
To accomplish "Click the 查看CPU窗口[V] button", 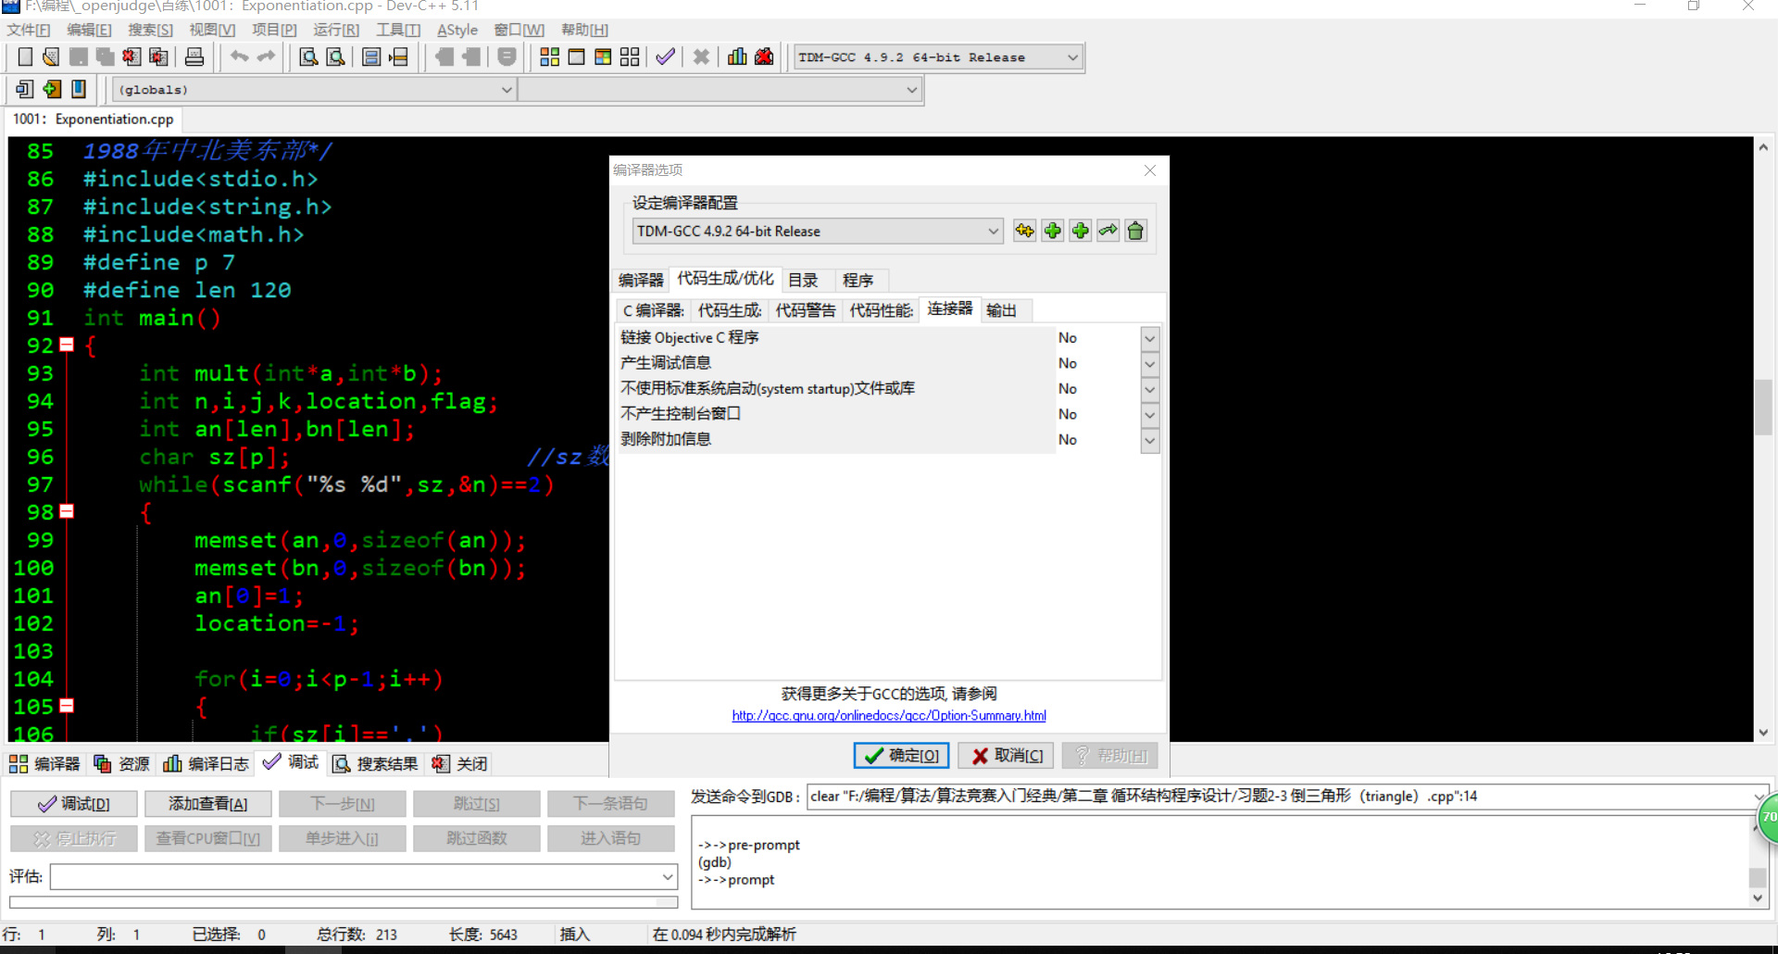I will [x=207, y=838].
